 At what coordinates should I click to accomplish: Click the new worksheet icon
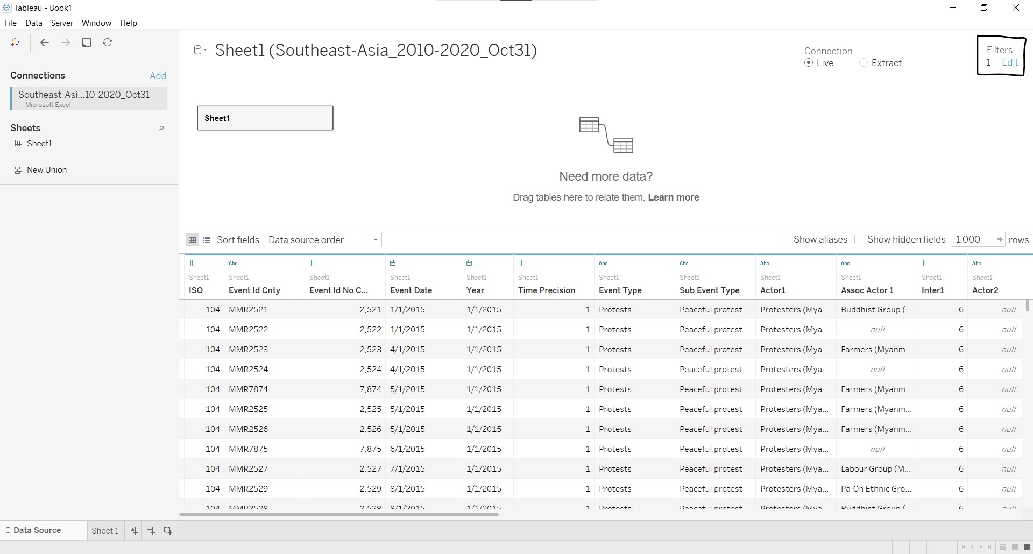click(133, 530)
